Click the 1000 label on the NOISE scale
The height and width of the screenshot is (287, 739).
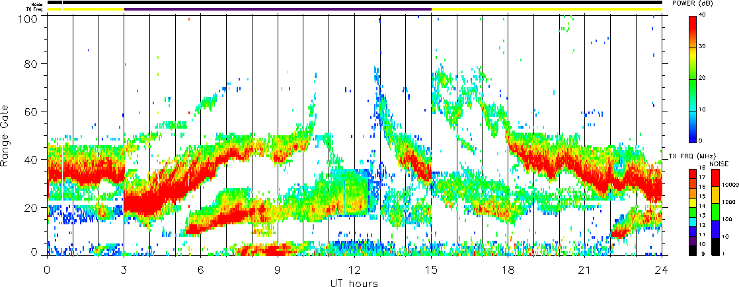click(x=728, y=202)
